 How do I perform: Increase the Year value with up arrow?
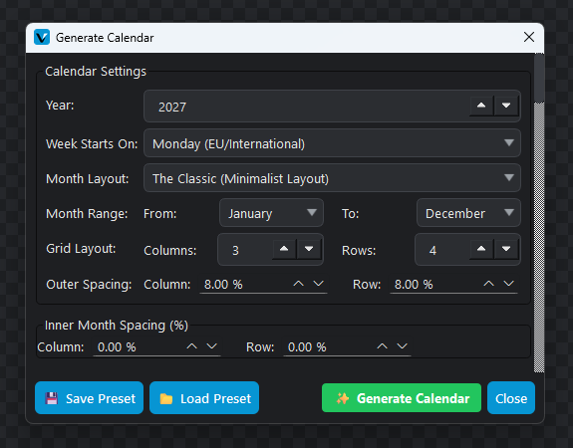(481, 106)
